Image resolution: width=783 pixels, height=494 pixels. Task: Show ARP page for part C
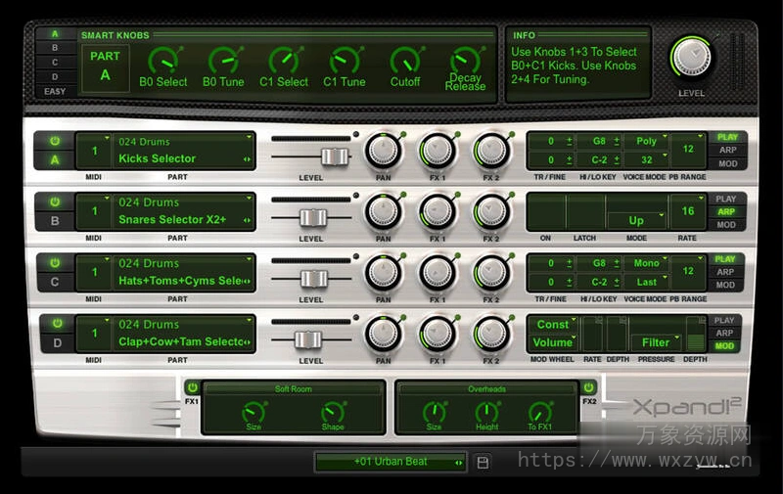point(725,272)
